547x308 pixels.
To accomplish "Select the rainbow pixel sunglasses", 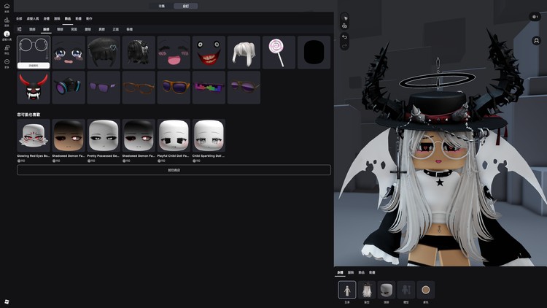I will click(209, 88).
